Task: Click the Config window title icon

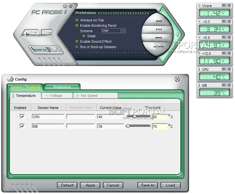Action: click(x=10, y=79)
